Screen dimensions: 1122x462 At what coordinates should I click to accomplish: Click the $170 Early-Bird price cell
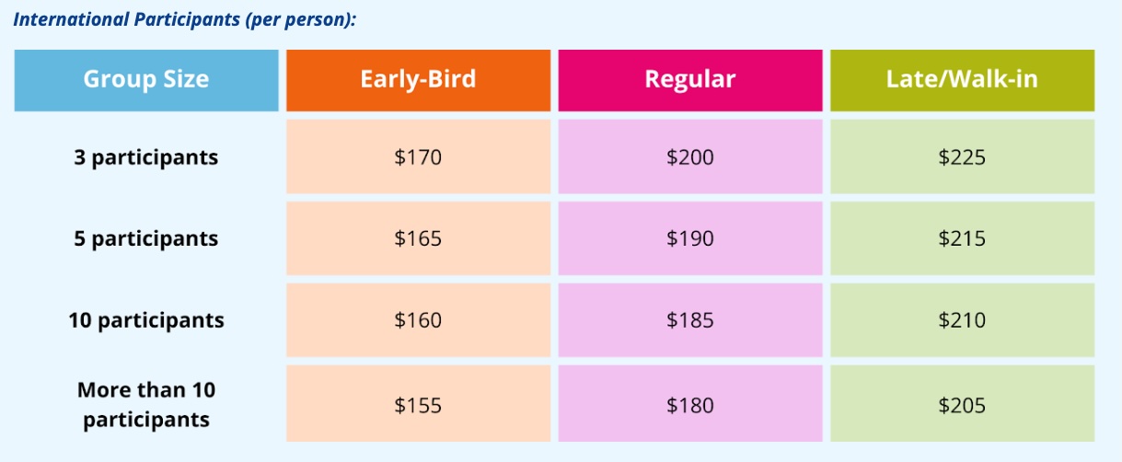(418, 157)
